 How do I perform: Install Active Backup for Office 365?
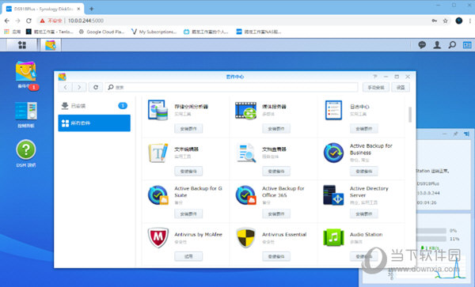[x=276, y=213]
